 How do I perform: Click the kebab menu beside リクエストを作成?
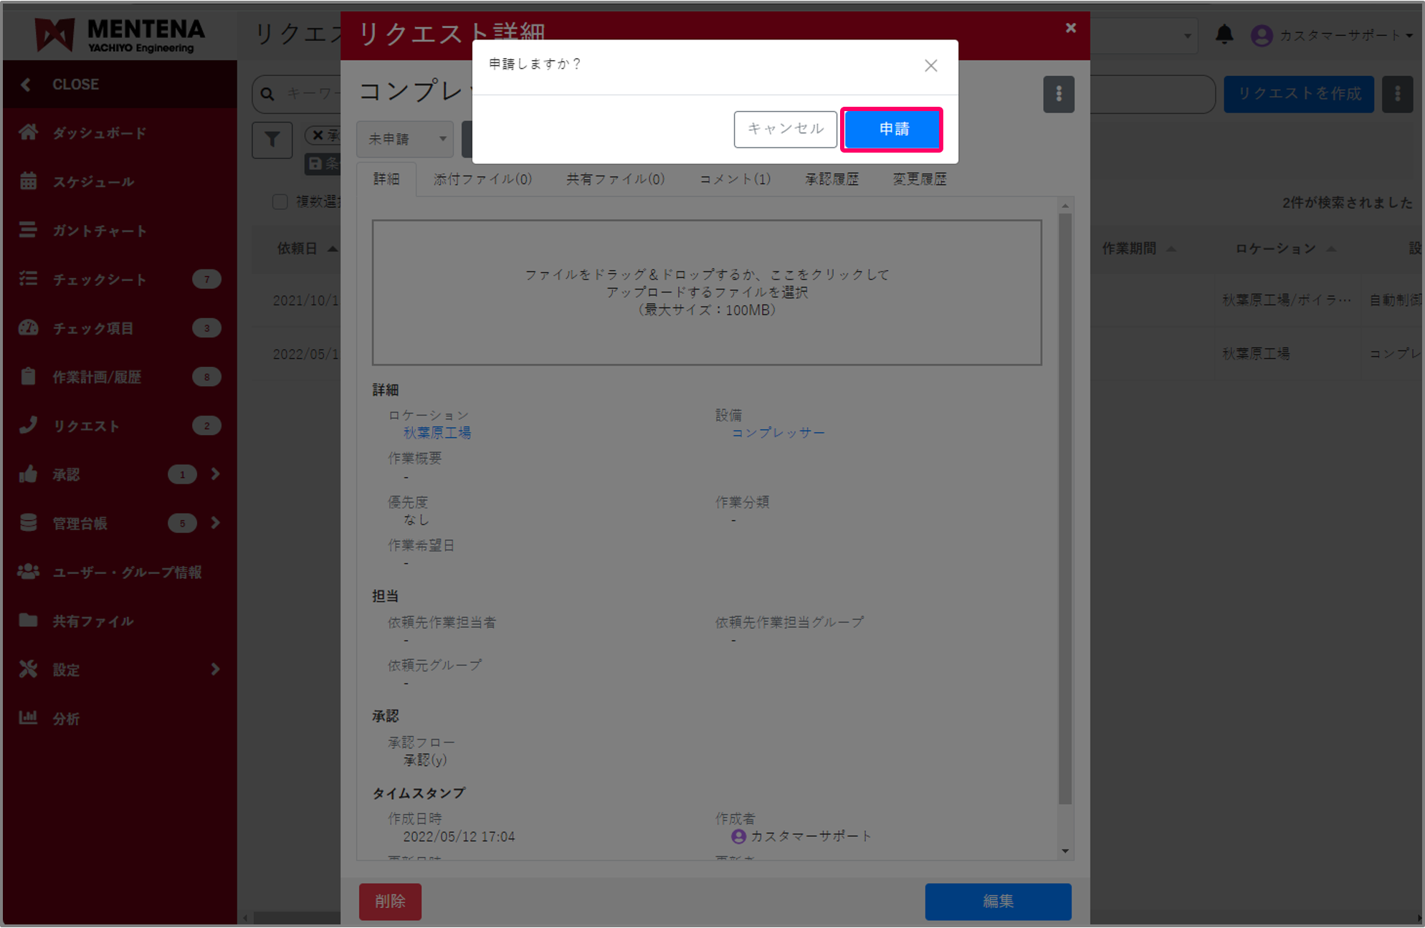pos(1397,94)
